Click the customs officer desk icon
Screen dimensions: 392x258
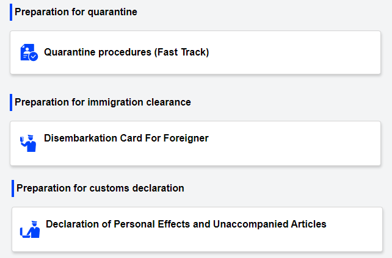pos(30,229)
